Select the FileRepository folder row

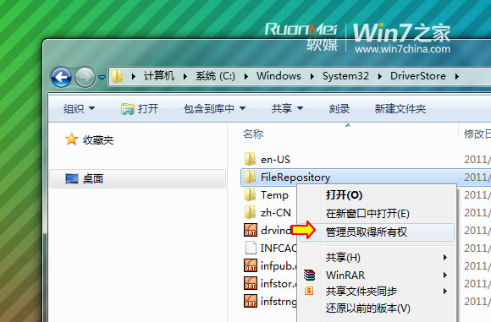pos(366,177)
